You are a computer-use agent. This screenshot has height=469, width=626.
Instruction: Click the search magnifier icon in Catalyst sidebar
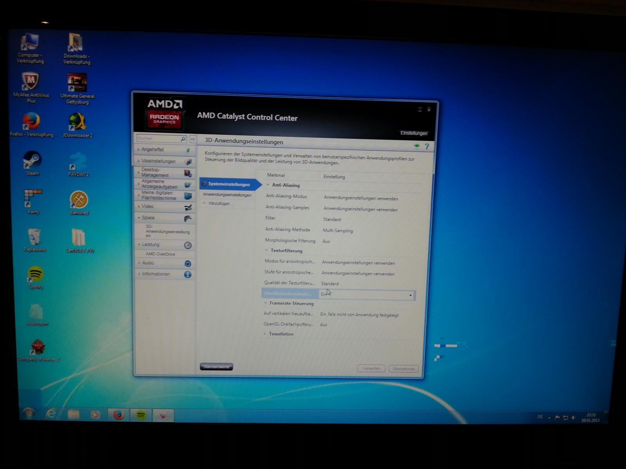pyautogui.click(x=183, y=139)
